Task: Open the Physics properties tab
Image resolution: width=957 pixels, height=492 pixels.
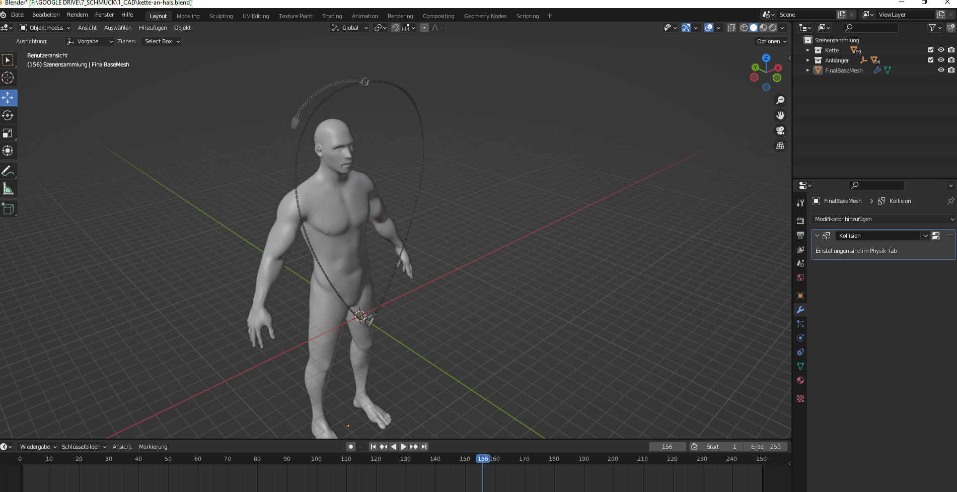Action: [x=800, y=338]
